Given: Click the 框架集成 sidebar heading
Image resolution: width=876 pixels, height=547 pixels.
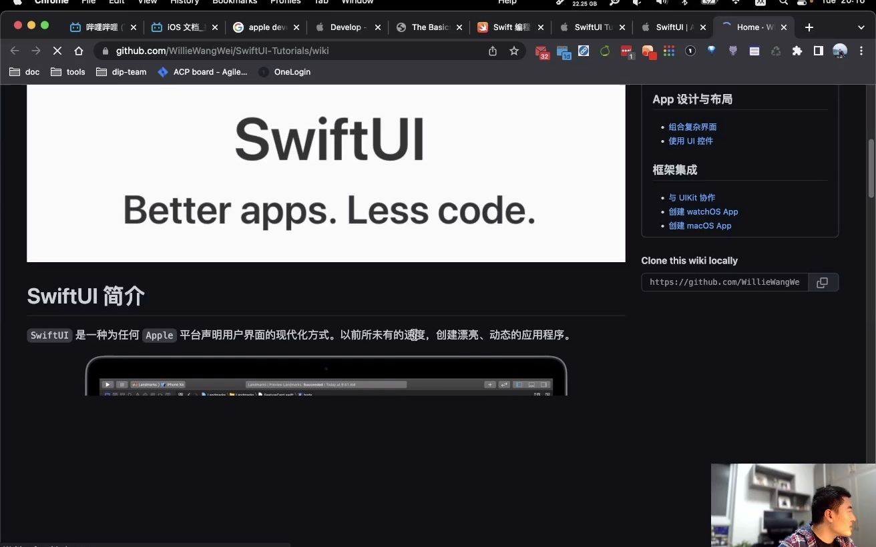Looking at the screenshot, I should pos(674,170).
